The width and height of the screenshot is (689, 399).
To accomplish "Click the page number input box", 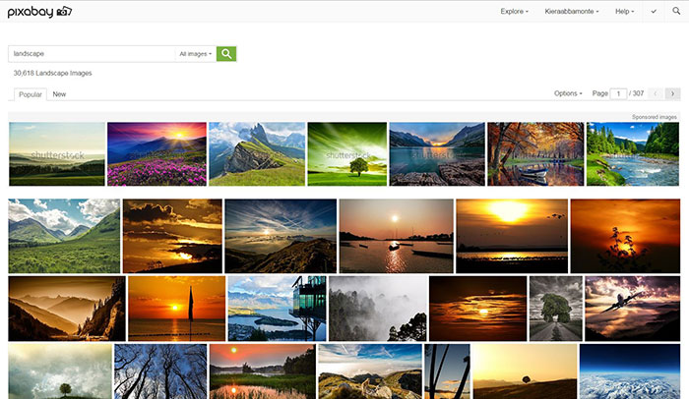I will (618, 93).
